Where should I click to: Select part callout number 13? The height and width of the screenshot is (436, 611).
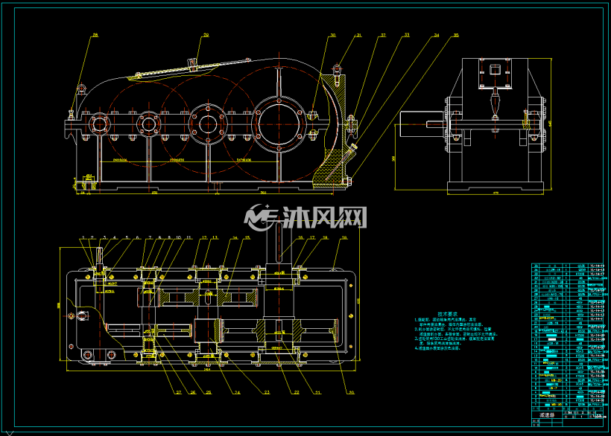tap(215, 237)
